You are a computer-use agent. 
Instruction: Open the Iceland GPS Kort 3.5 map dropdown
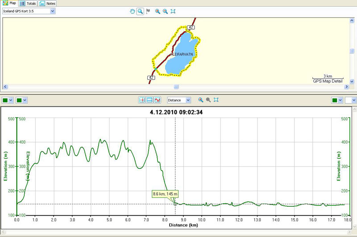click(53, 11)
